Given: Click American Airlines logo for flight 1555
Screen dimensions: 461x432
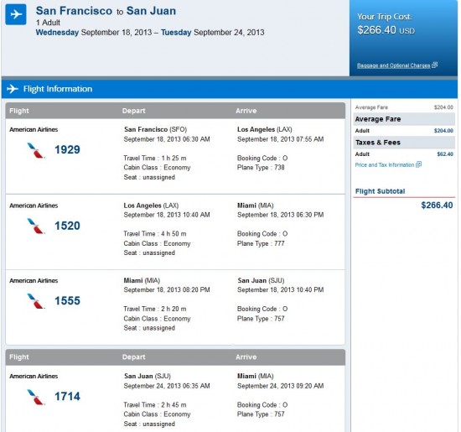Looking at the screenshot, I should 36,301.
